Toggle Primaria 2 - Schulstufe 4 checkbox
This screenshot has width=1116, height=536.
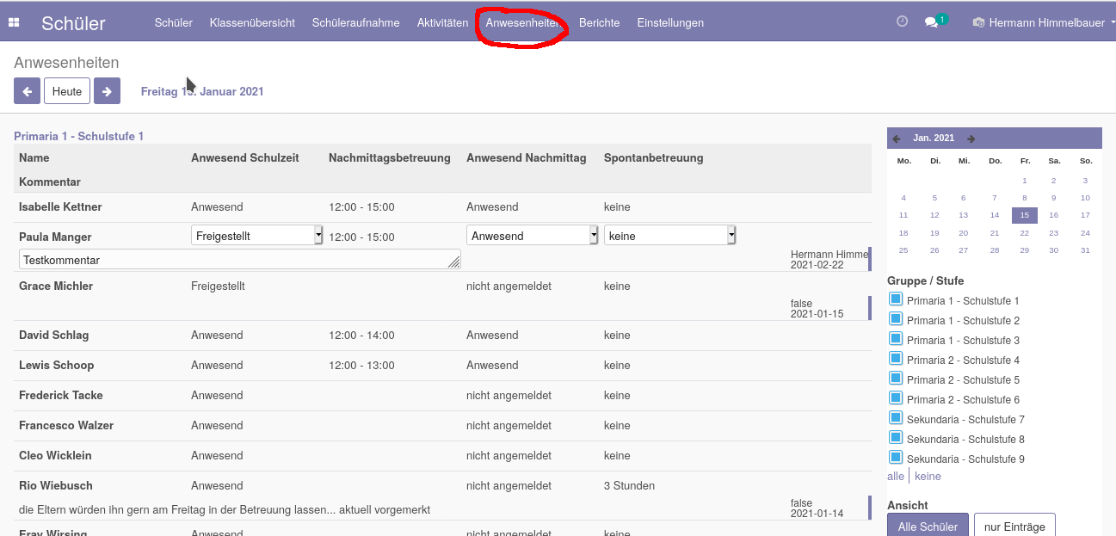coord(895,359)
